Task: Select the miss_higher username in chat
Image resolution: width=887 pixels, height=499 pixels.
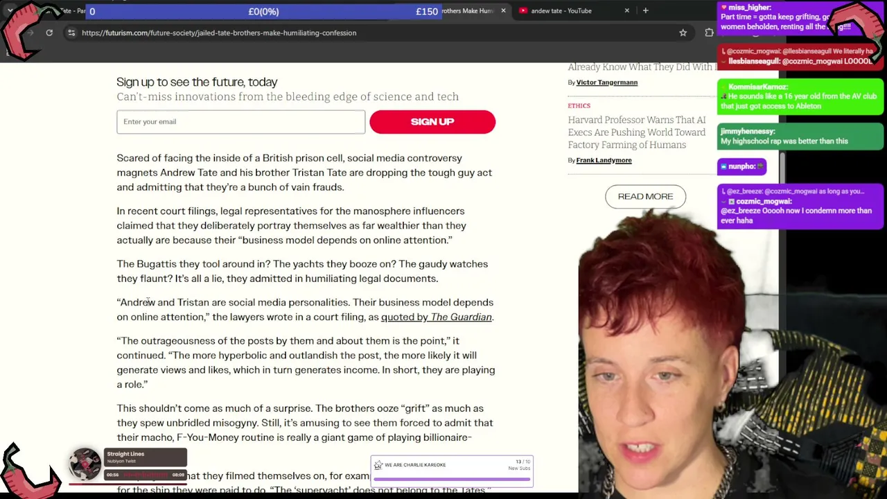Action: (749, 8)
